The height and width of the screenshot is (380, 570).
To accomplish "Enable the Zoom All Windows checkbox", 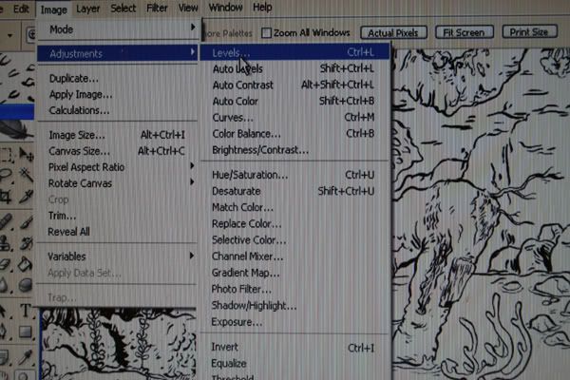I will pos(266,33).
